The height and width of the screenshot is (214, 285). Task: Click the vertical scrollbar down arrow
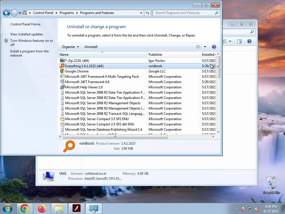(x=218, y=132)
